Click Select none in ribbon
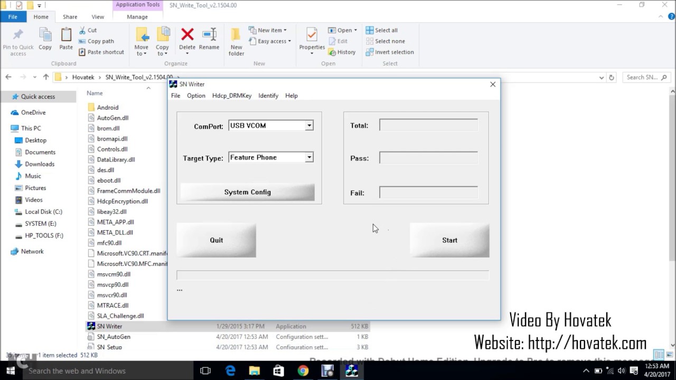Image resolution: width=676 pixels, height=380 pixels. point(386,41)
